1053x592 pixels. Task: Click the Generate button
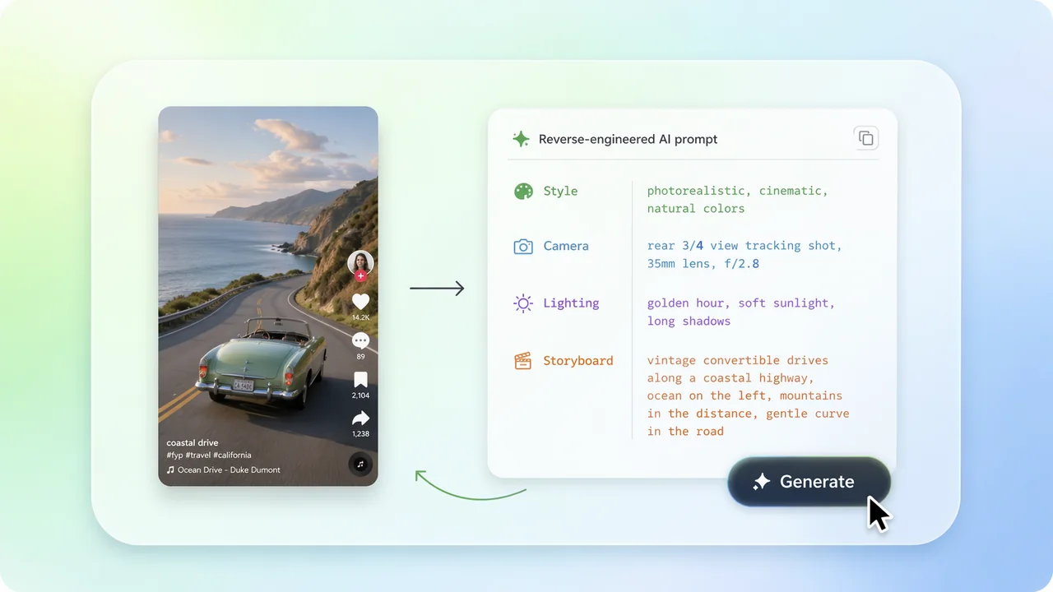(x=809, y=482)
